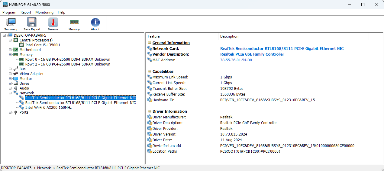Click the Drives node icon

pyautogui.click(x=16, y=83)
